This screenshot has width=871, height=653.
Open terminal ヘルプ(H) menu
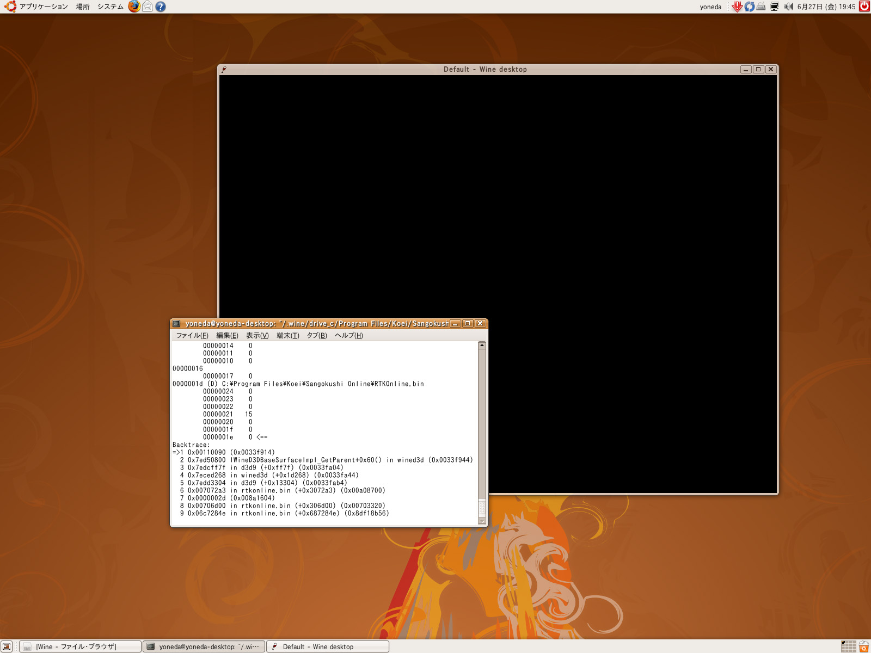[349, 335]
